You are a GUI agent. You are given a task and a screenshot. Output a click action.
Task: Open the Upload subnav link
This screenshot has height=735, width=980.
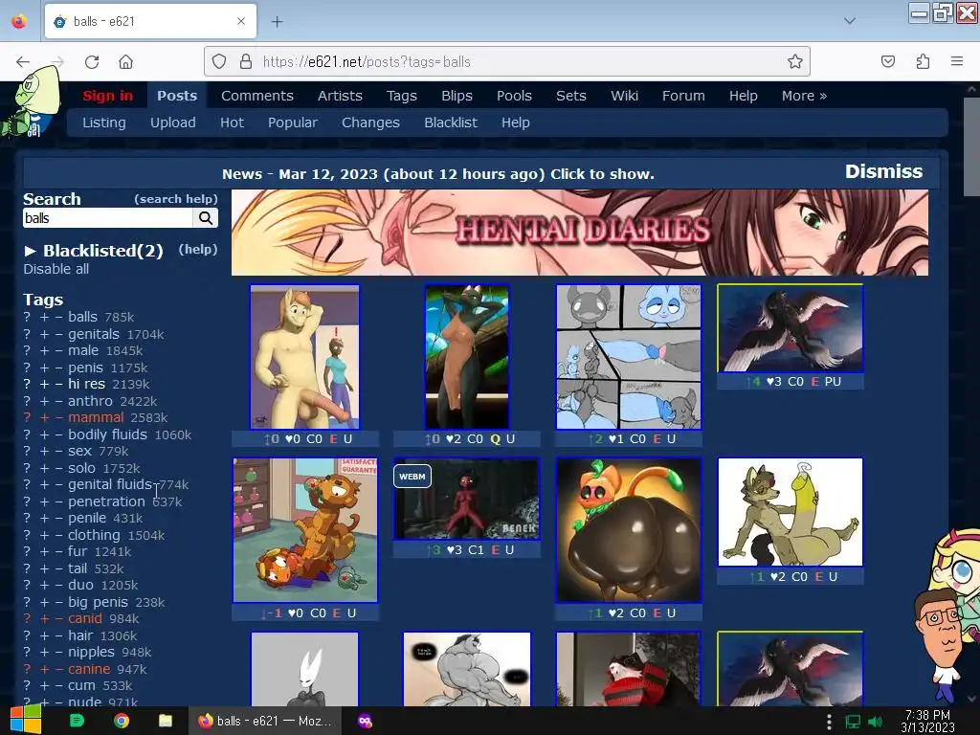tap(172, 122)
